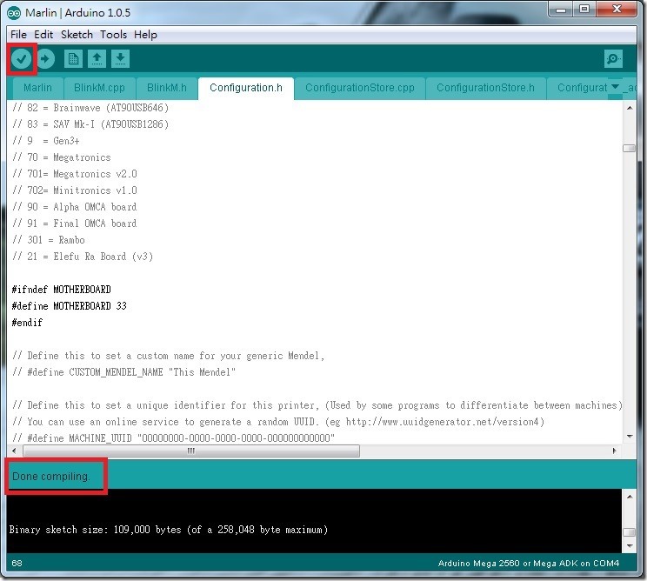
Task: Switch to the Marlin tab
Action: tap(37, 88)
